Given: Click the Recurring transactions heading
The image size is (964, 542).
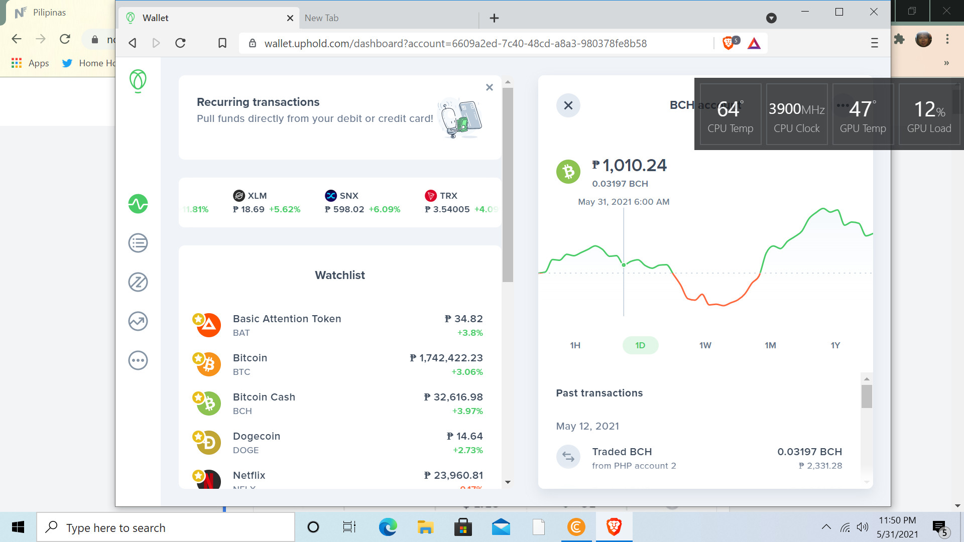Looking at the screenshot, I should [258, 102].
